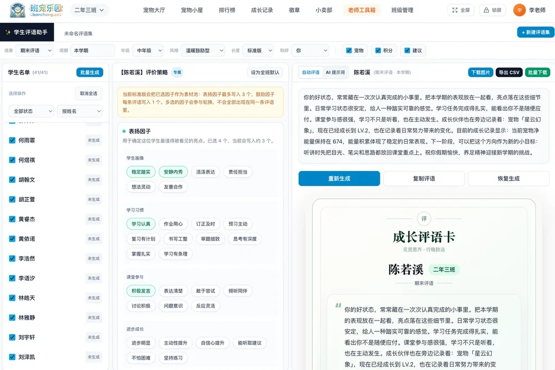Click the green 批量下载 button
This screenshot has width=555, height=370.
click(537, 72)
